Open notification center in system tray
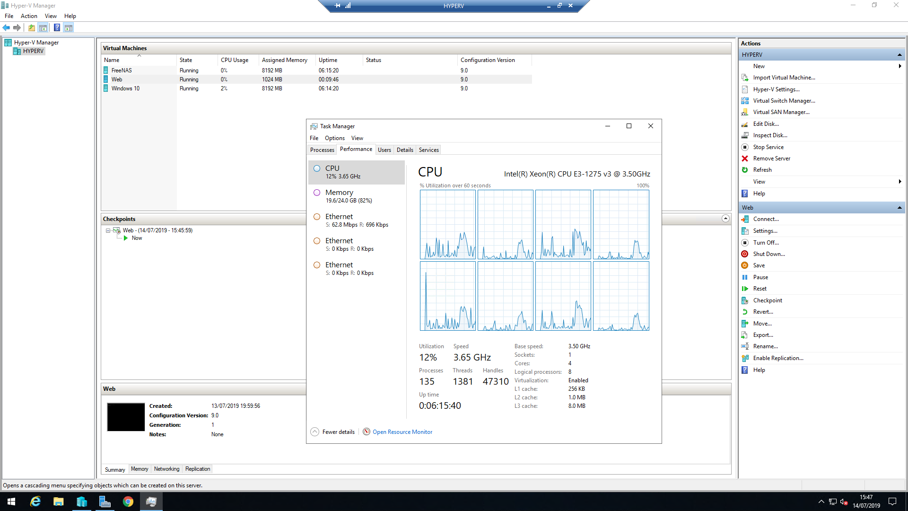This screenshot has height=511, width=908. (x=892, y=502)
